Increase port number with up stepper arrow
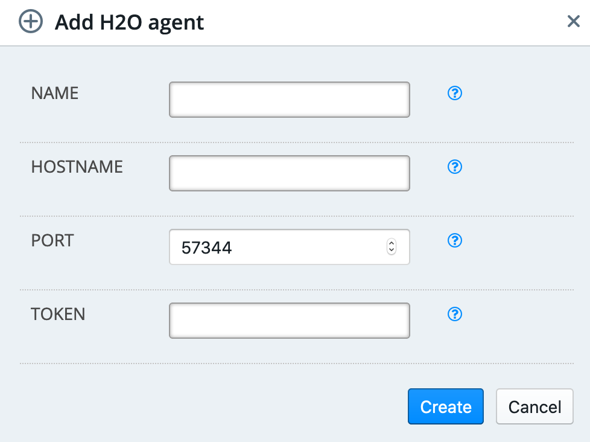The image size is (590, 442). point(392,243)
